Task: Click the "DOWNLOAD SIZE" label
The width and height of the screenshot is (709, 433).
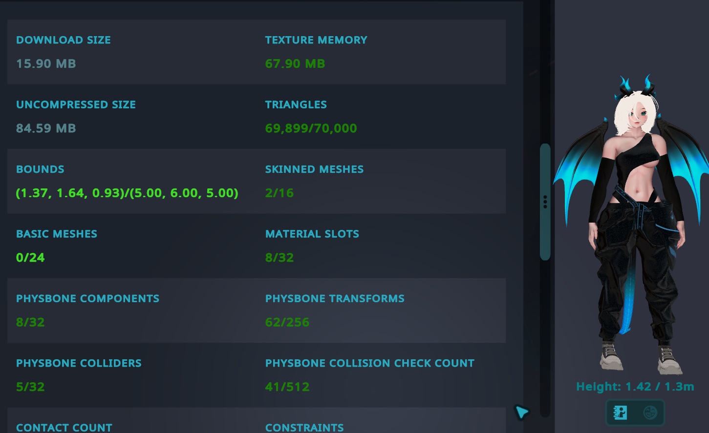Action: coord(64,40)
